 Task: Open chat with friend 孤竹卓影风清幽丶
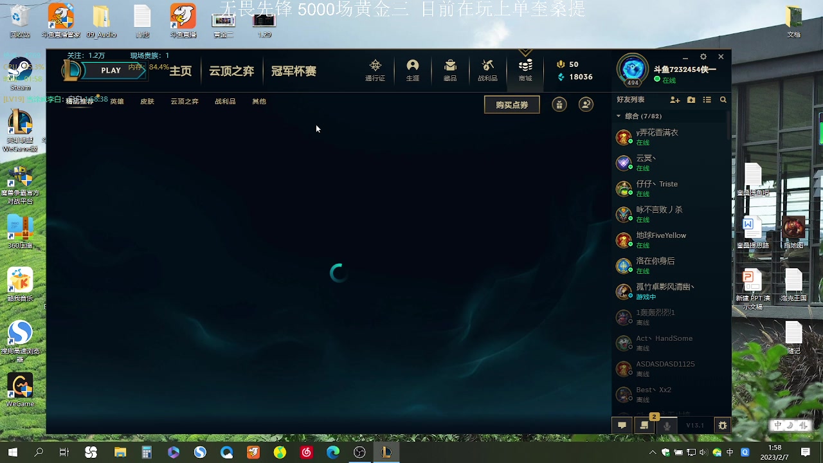669,291
